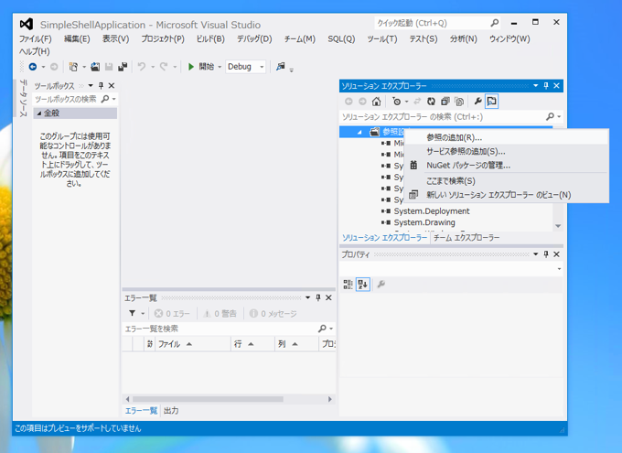Click the Error List search field
The image size is (622, 453).
click(220, 329)
